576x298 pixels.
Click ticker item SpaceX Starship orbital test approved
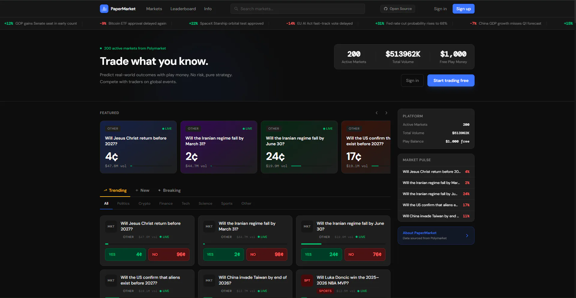pyautogui.click(x=226, y=23)
